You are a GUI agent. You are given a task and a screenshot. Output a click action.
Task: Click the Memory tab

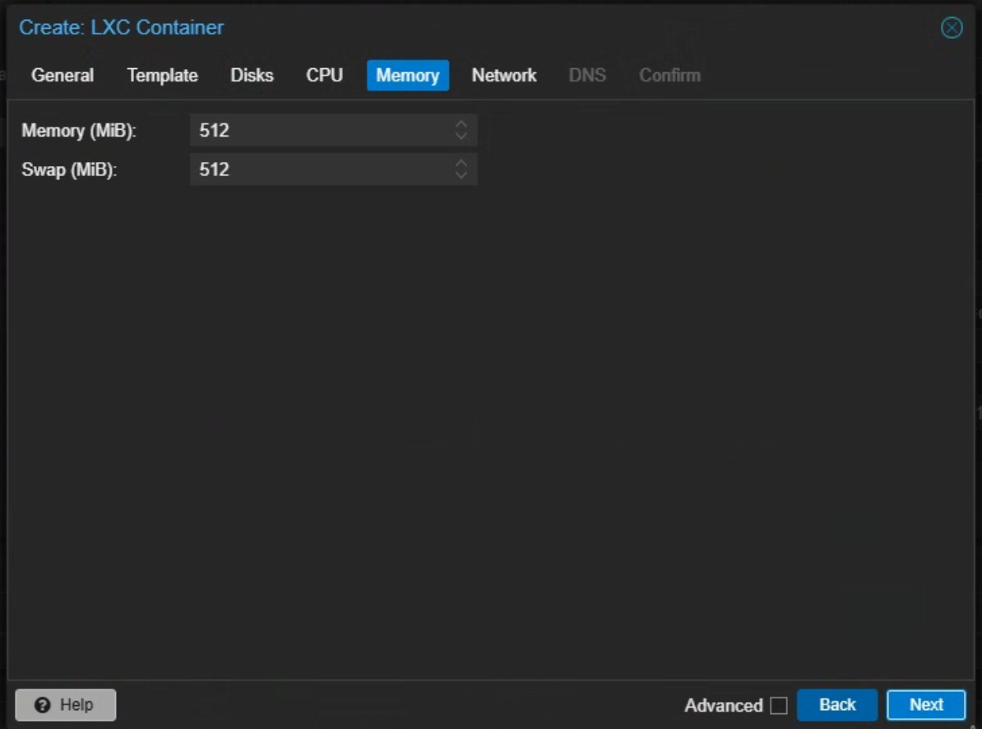408,76
